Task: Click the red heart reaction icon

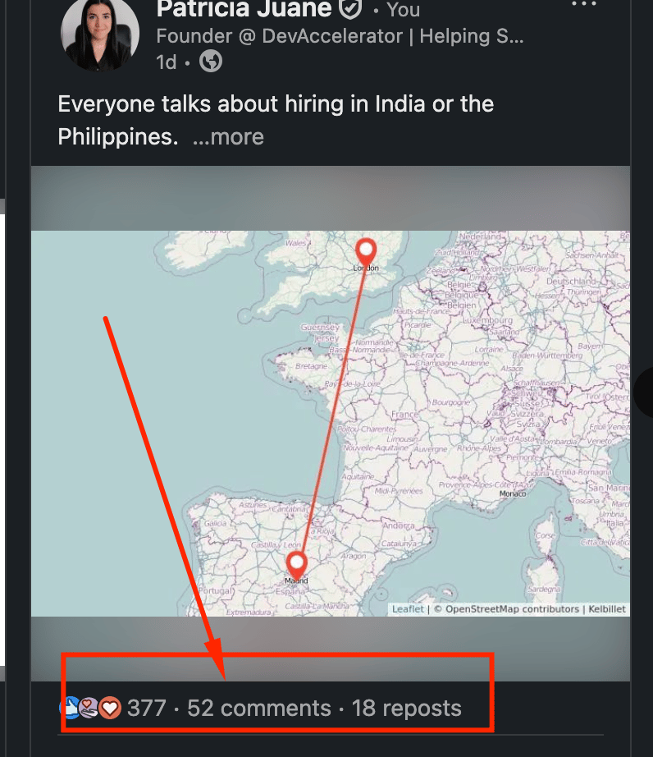Action: (111, 707)
